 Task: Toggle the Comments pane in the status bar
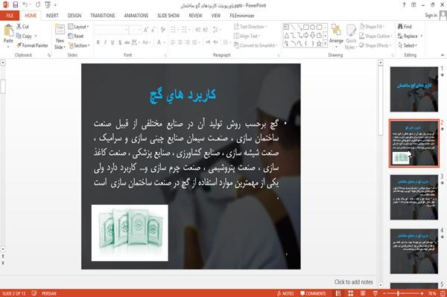(313, 293)
